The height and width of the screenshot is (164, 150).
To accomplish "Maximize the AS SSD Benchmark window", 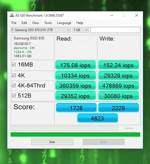I will (124, 15).
